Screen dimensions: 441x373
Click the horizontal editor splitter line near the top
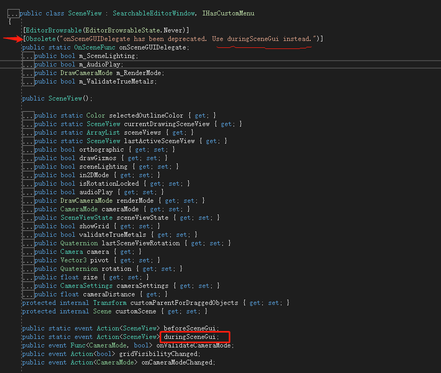tap(220, 61)
